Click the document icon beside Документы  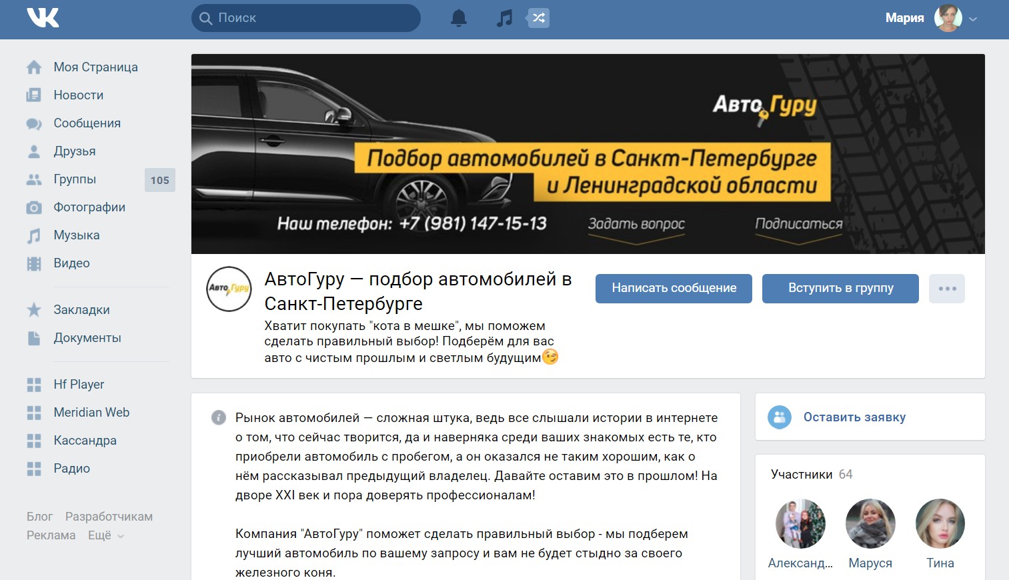[34, 338]
